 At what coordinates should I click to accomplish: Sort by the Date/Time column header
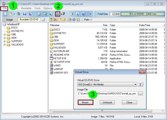pos(150,25)
